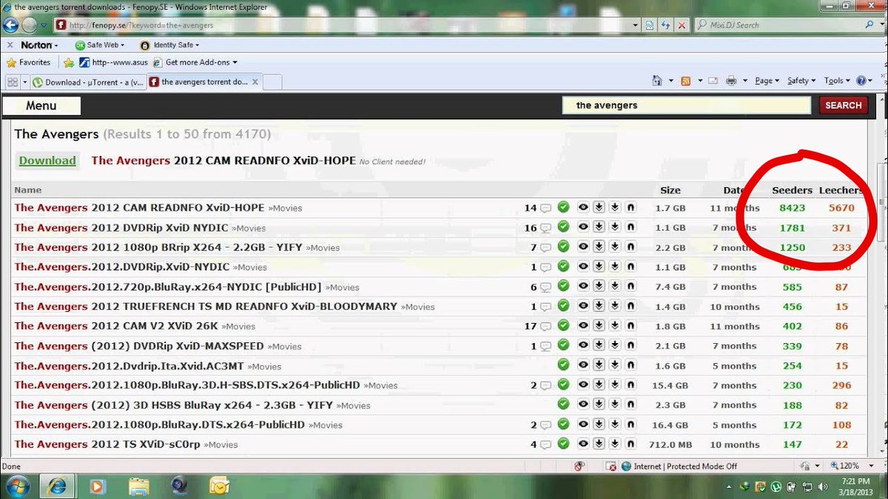Viewport: 888px width, 499px height.
Task: Expand the zoom level 120% dropdown
Action: [860, 466]
